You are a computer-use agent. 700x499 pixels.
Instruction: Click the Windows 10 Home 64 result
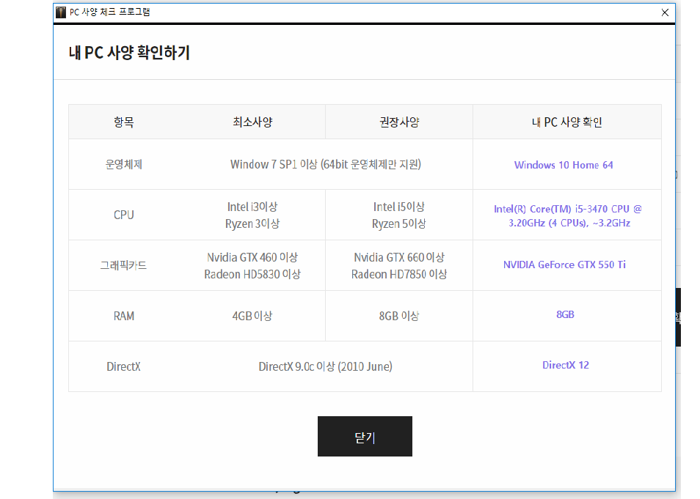pos(564,165)
